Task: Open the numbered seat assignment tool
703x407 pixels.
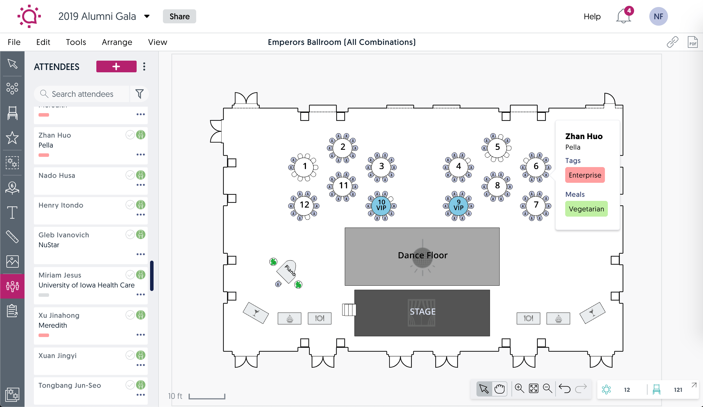Action: [x=12, y=188]
